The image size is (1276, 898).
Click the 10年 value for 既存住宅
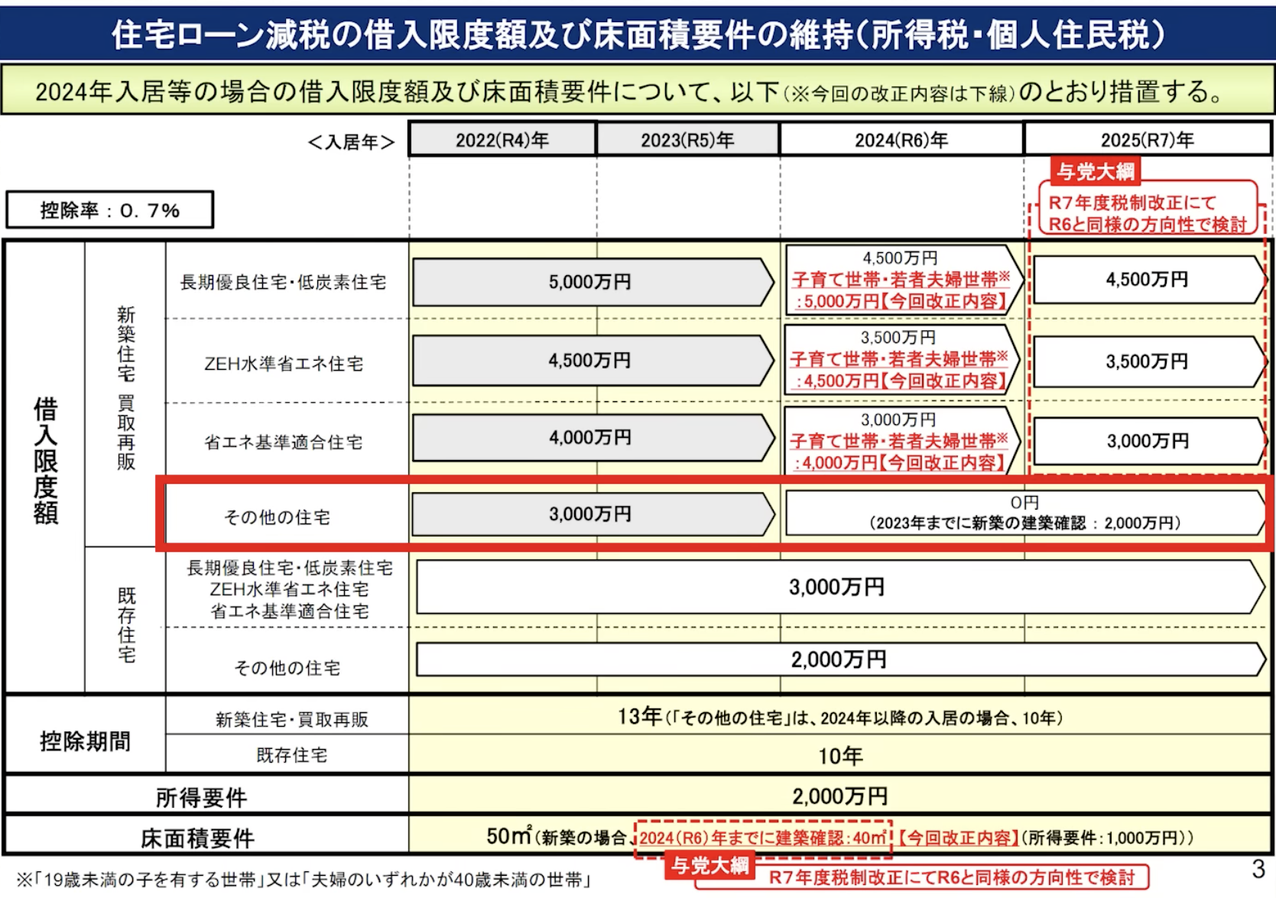[x=840, y=757]
